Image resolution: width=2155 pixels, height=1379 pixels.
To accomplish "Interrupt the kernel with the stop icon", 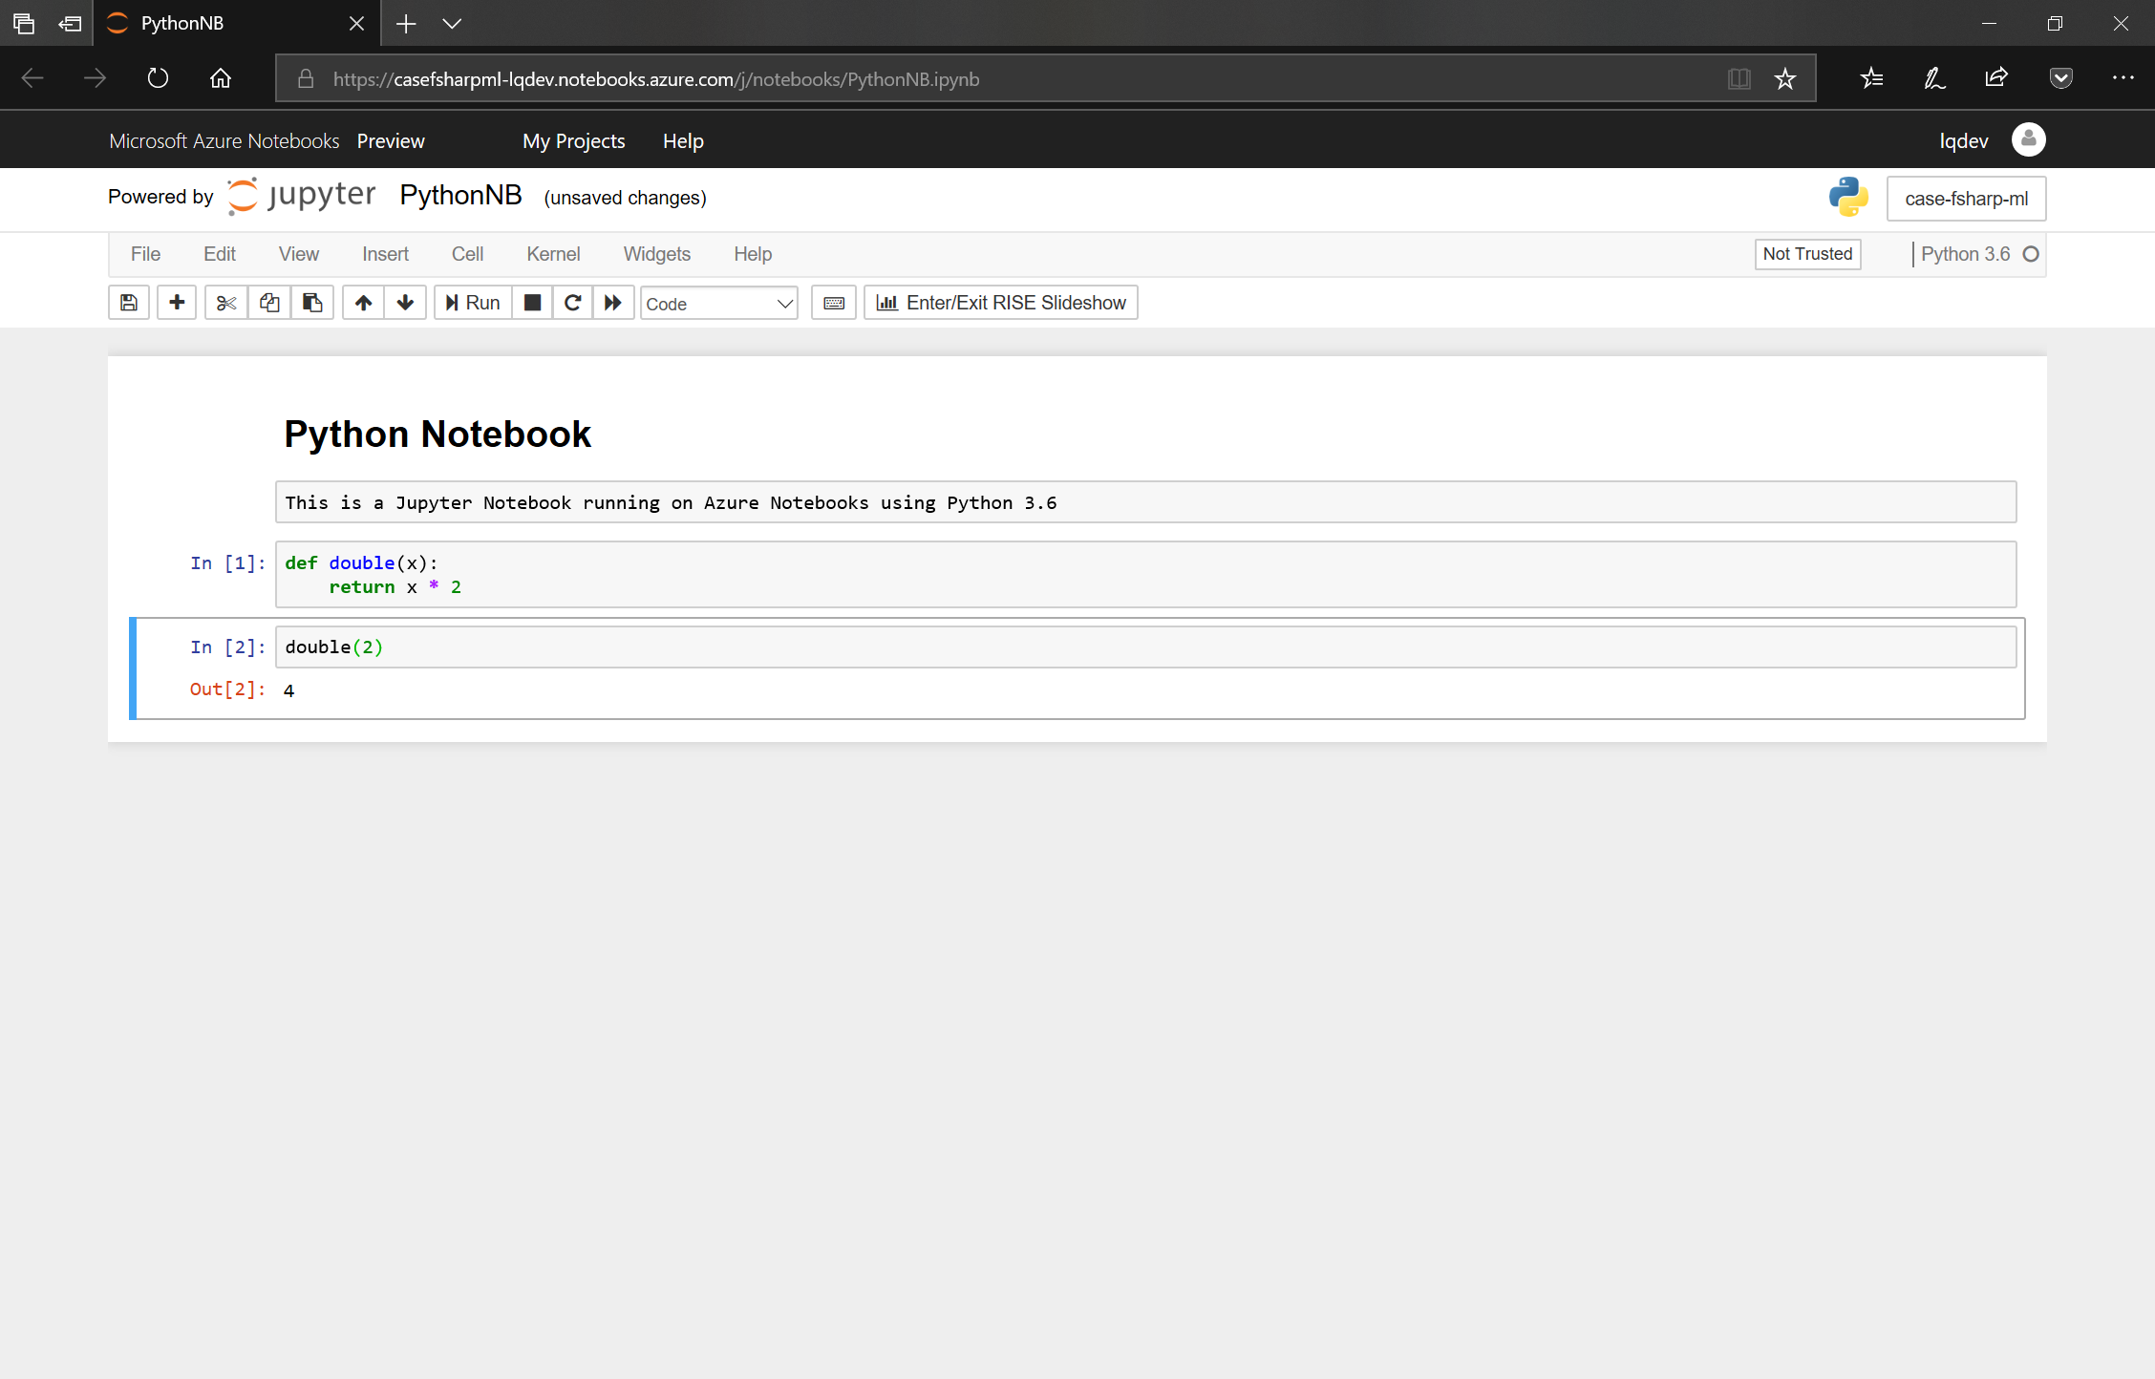I will tap(533, 303).
